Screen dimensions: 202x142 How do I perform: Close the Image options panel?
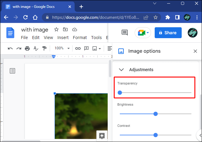click(x=195, y=51)
